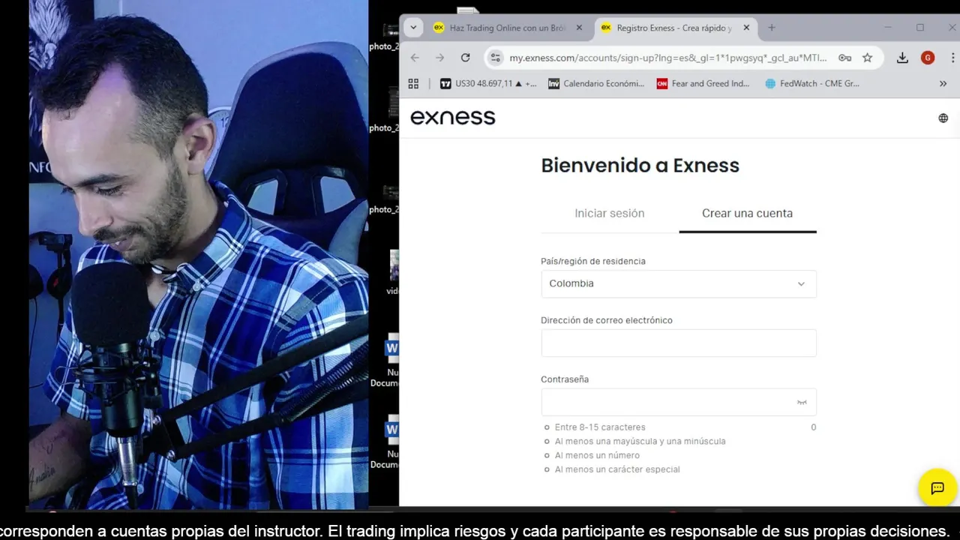The image size is (960, 540).
Task: Open the Fear and Greed Index bookmark
Action: [703, 83]
